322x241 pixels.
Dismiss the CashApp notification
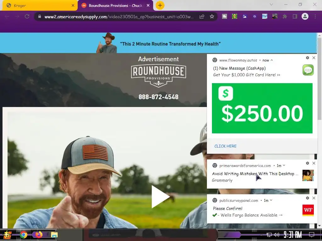[314, 58]
